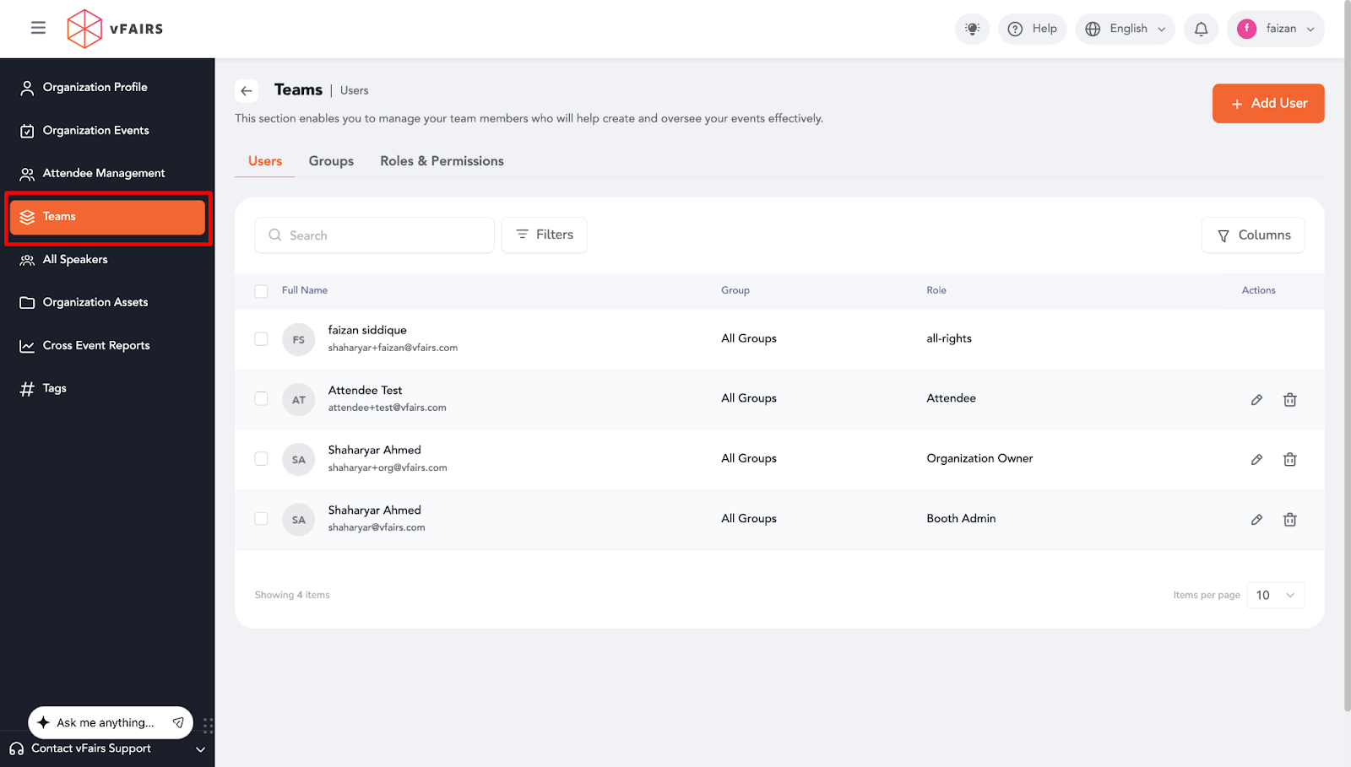Viewport: 1351px width, 767px height.
Task: Click edit pencil for Attendee Test
Action: [x=1256, y=400]
